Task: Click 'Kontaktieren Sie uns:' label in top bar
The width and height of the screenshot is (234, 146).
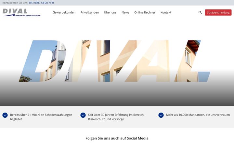Action: click(x=15, y=3)
